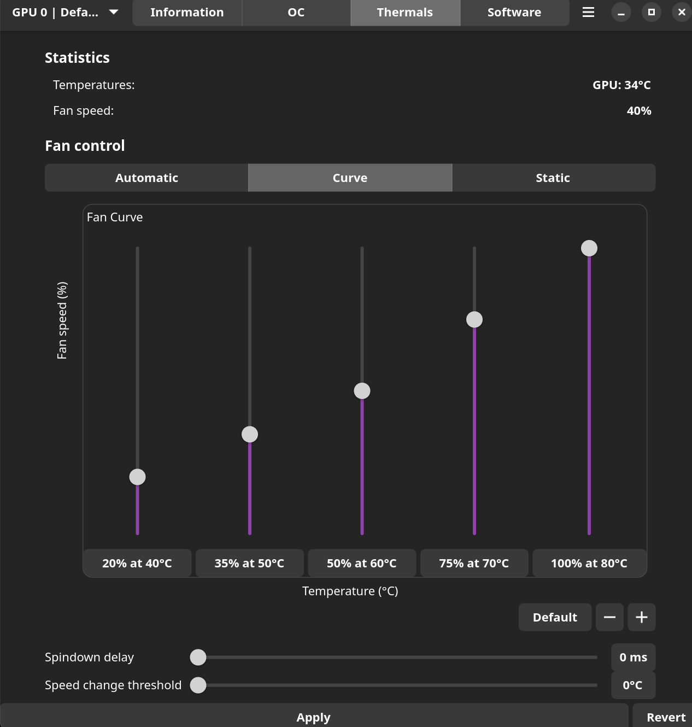Select Curve fan control mode
Screen dimensions: 692x727
(x=350, y=178)
